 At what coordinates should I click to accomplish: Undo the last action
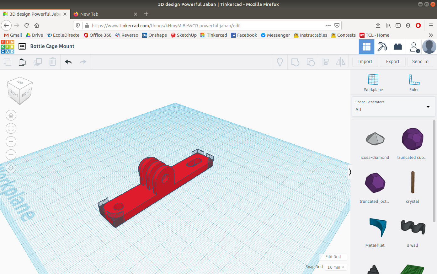point(68,62)
